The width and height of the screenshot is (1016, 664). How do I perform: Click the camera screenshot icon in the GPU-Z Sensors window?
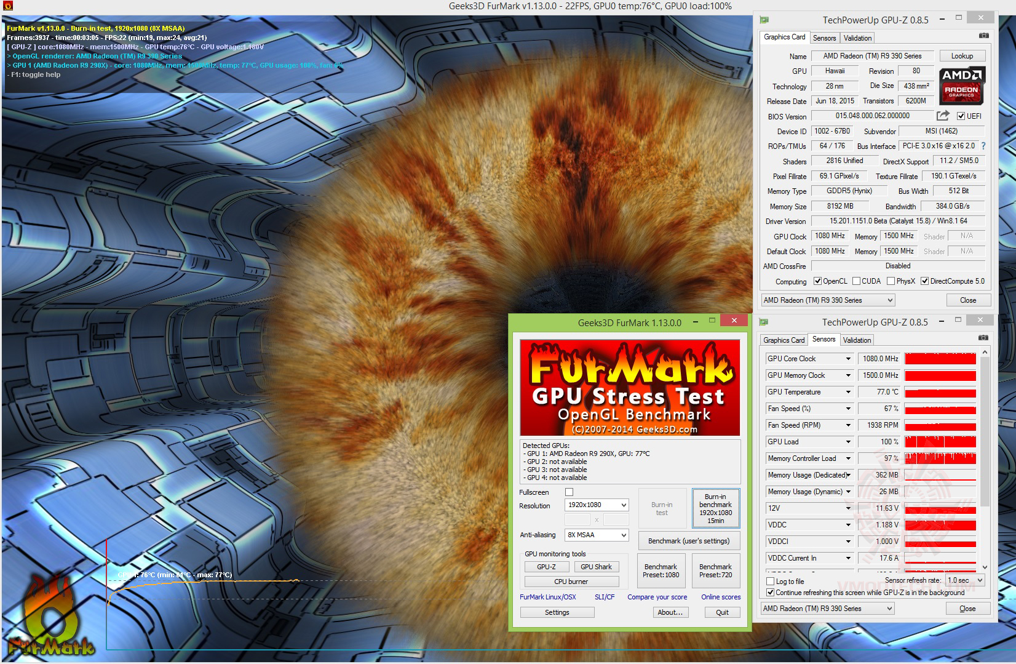pos(983,338)
